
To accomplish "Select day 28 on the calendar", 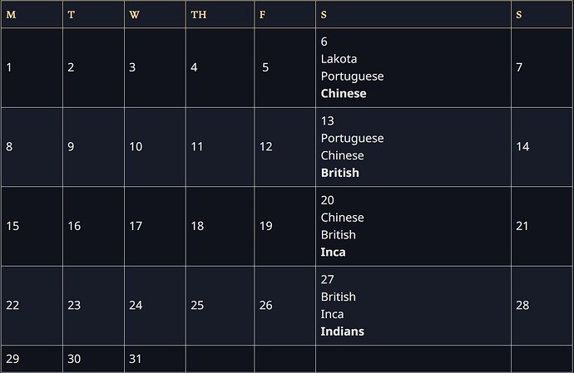I will tap(522, 306).
